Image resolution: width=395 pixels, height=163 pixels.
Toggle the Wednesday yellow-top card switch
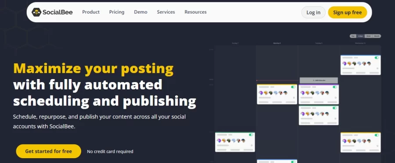point(377,135)
